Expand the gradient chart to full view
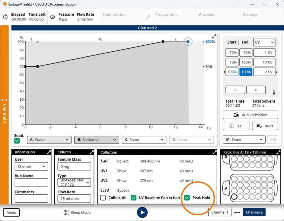Screen dimensions: 284x221 (x=214, y=36)
